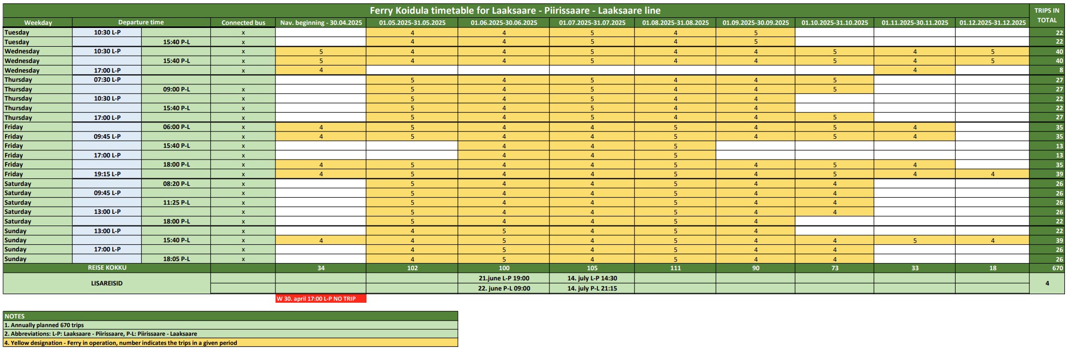1069x351 pixels.
Task: Click the 01.09.2025-30.09.2025 period header
Action: [756, 22]
